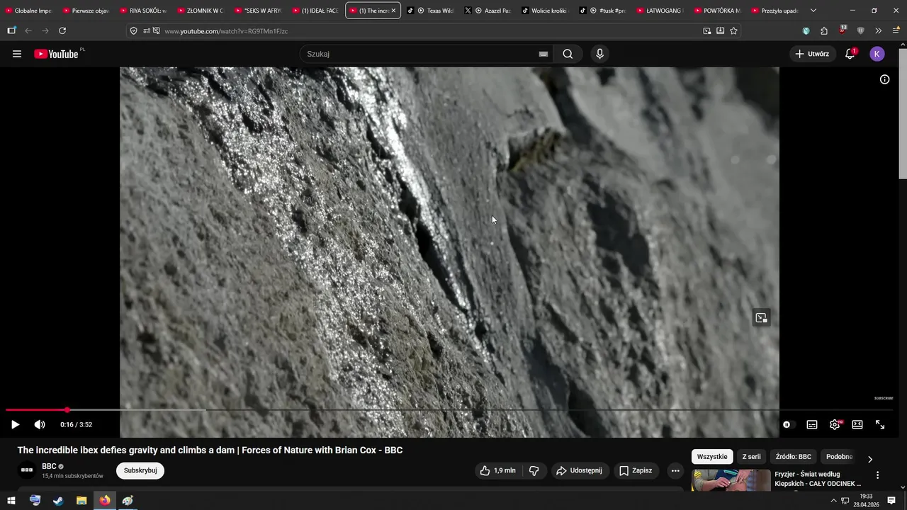Select the Z serii filter chip
Viewport: 907px width, 510px height.
(751, 457)
